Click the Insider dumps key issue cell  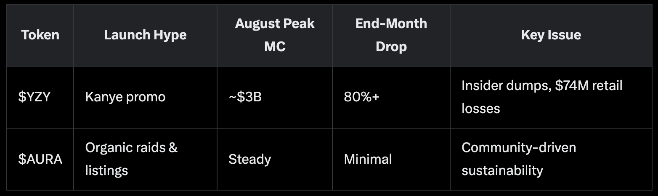[541, 97]
